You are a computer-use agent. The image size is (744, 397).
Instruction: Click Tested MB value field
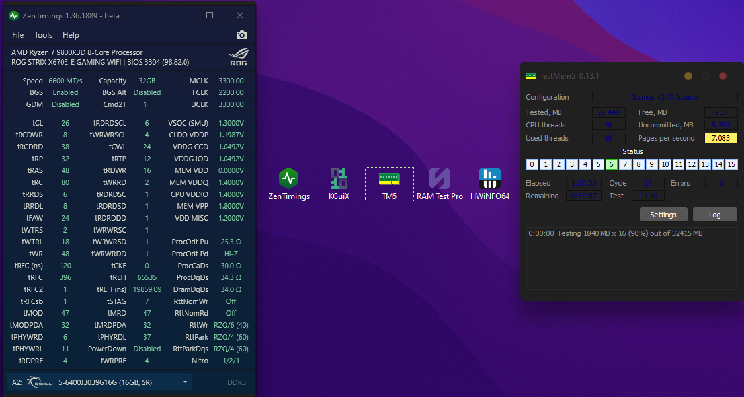[608, 112]
